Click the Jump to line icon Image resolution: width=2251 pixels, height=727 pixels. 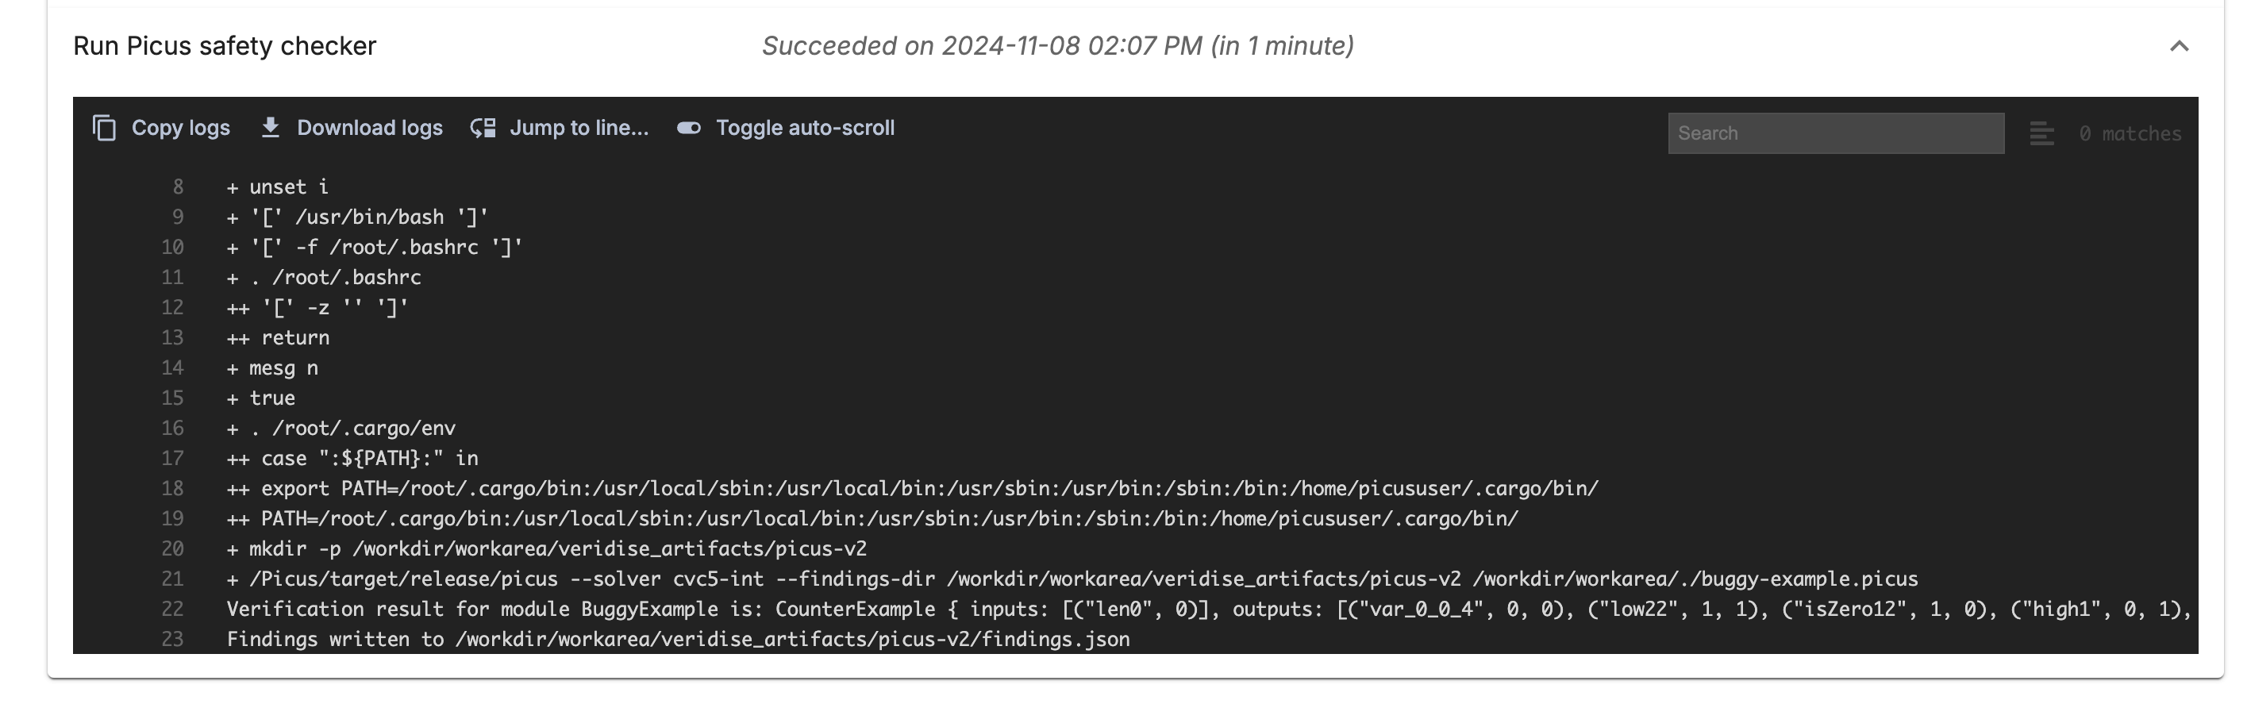tap(483, 129)
